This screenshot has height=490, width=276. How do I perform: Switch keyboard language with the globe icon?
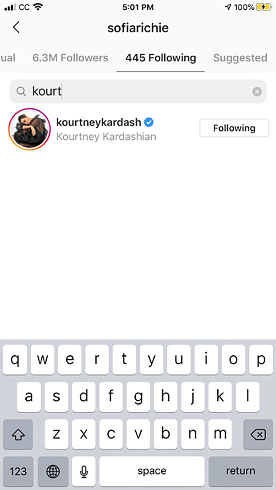[x=53, y=471]
